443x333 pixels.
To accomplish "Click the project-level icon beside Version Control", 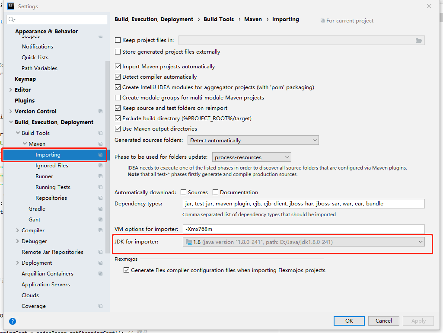I will pos(100,112).
